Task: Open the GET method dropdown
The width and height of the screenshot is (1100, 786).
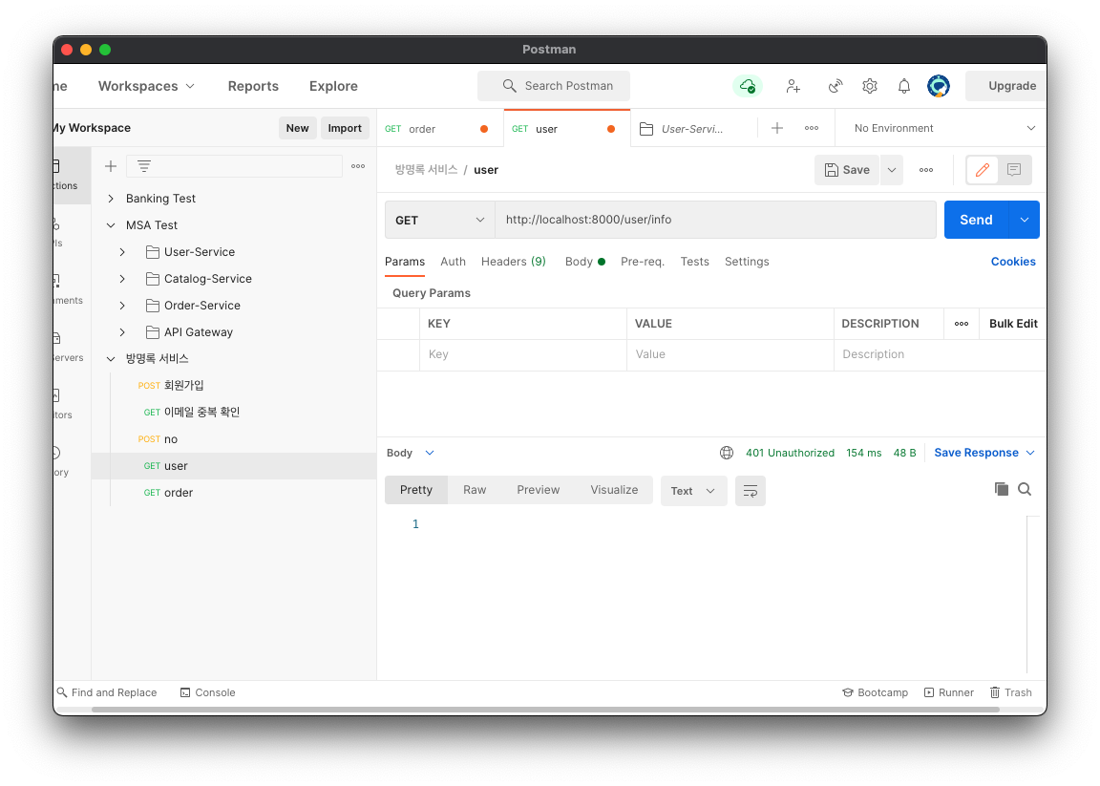Action: pyautogui.click(x=440, y=220)
